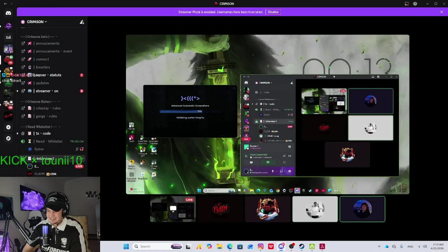Open File Explorer from taskbar
448x252 pixels.
pyautogui.click(x=219, y=246)
